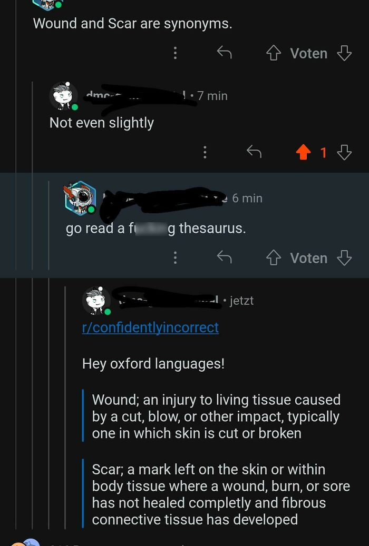View avatar of 'Not even slightly' commenter
This screenshot has height=546, width=369.
click(x=64, y=96)
